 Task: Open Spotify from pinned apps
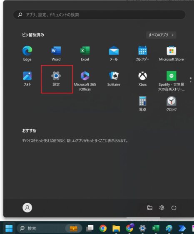(172, 81)
